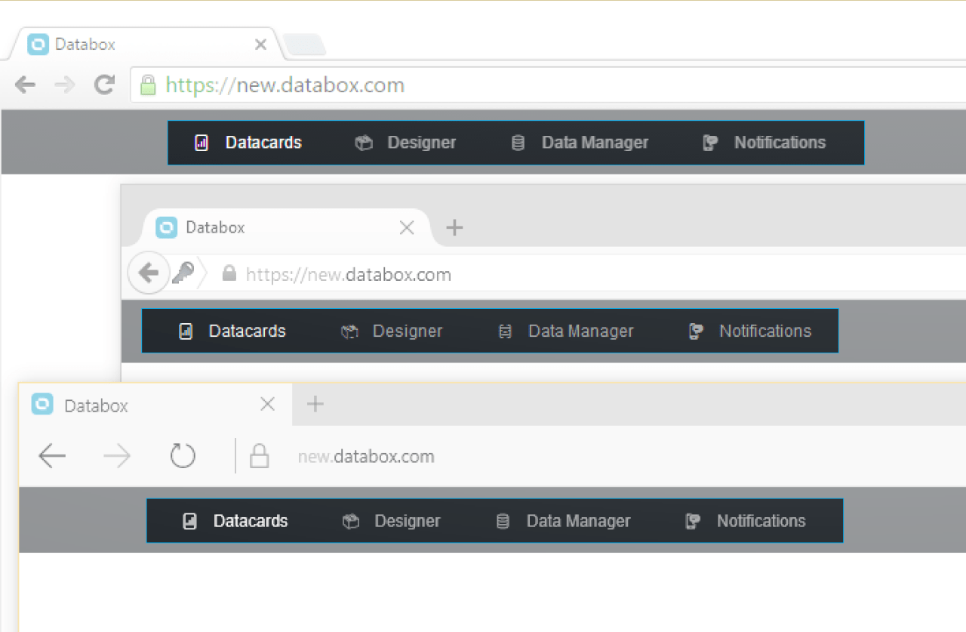Select the Databox tab title in Chrome
The height and width of the screenshot is (632, 966).
pos(85,45)
